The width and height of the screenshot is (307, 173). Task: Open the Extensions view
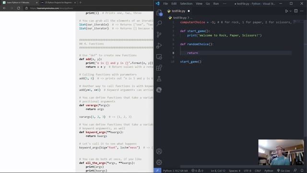[159, 68]
